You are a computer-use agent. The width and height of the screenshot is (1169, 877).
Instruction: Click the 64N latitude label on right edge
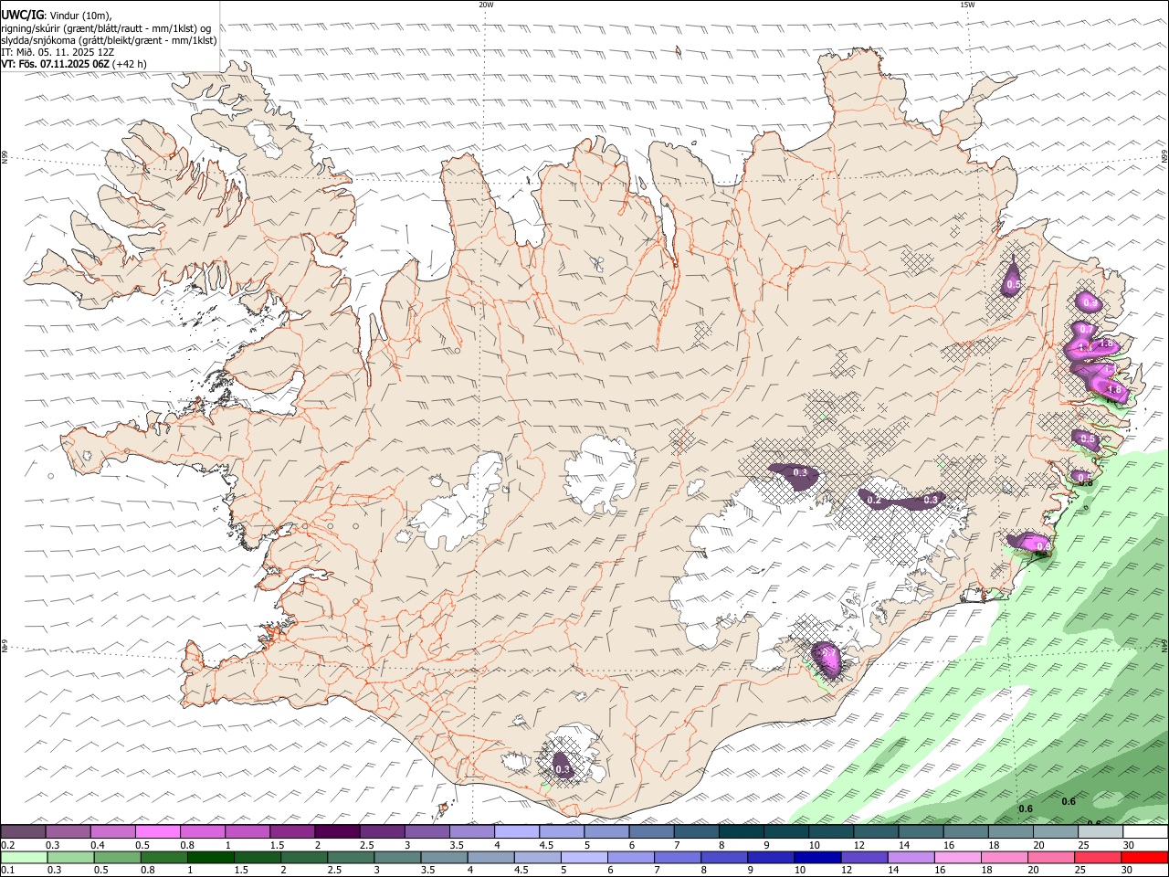[1164, 646]
